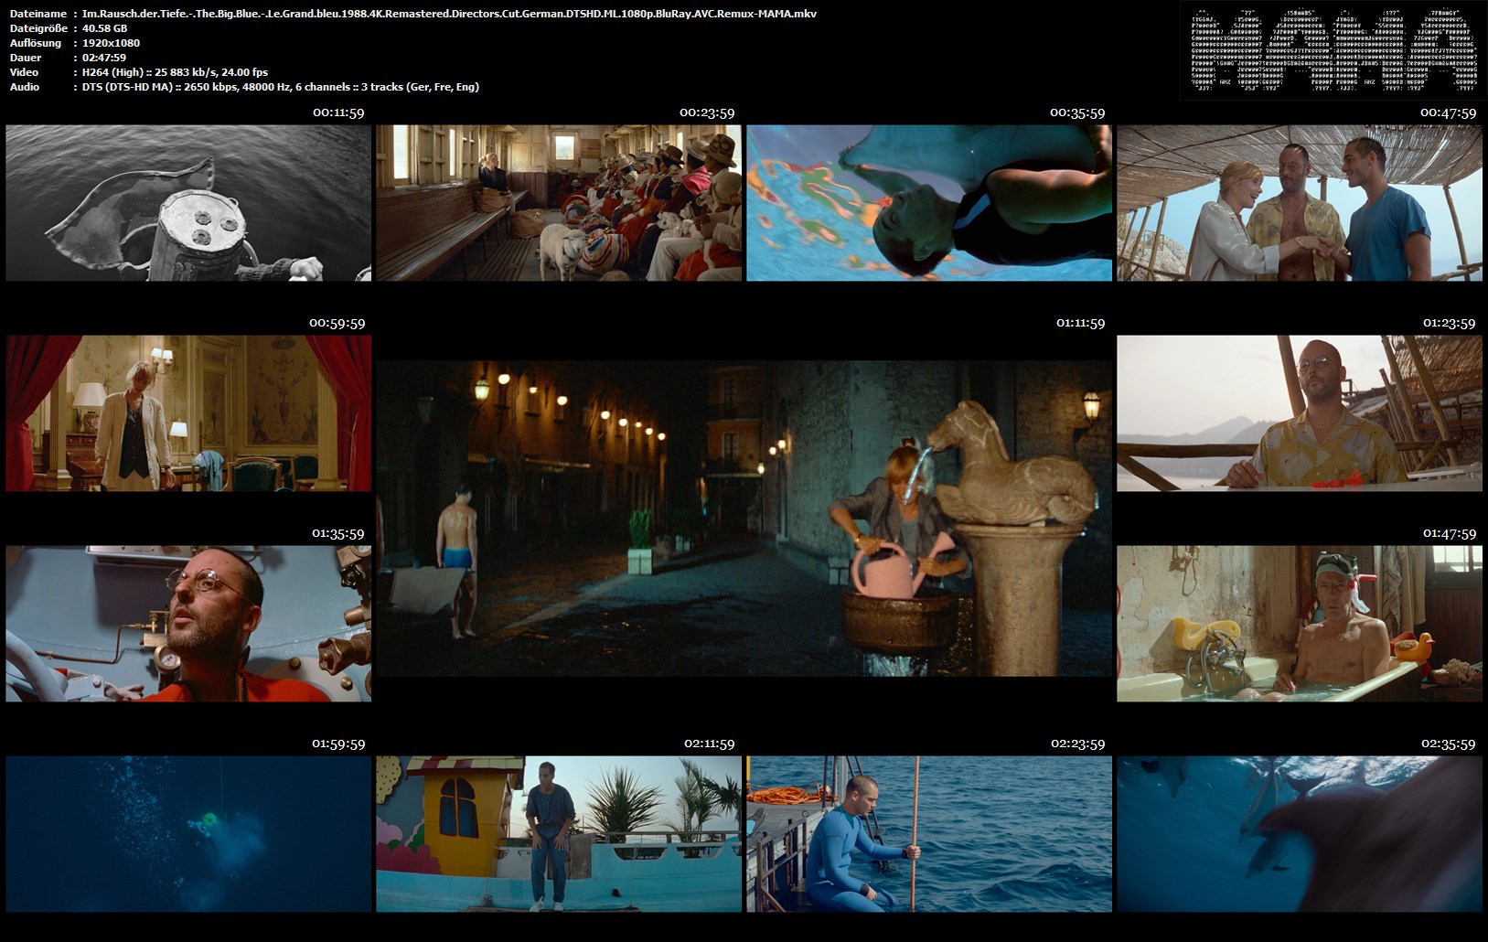Click the man in bathtub with snorkel thumbnail
Screen dimensions: 1488x942
click(1300, 624)
